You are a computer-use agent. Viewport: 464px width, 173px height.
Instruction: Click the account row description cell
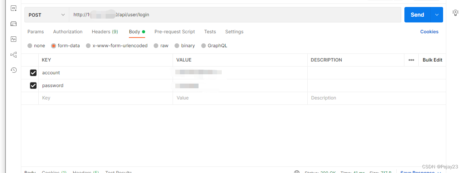[377, 73]
